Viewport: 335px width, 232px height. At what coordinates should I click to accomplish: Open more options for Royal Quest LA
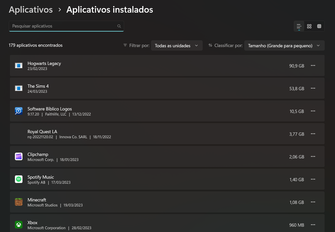click(x=313, y=134)
